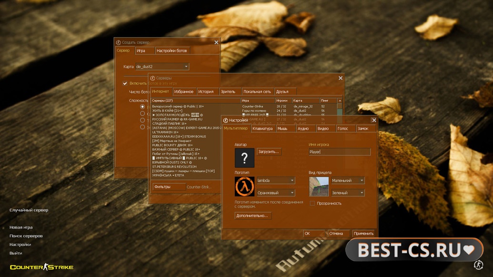Sort by the Игра column header
The height and width of the screenshot is (277, 493).
pyautogui.click(x=258, y=100)
